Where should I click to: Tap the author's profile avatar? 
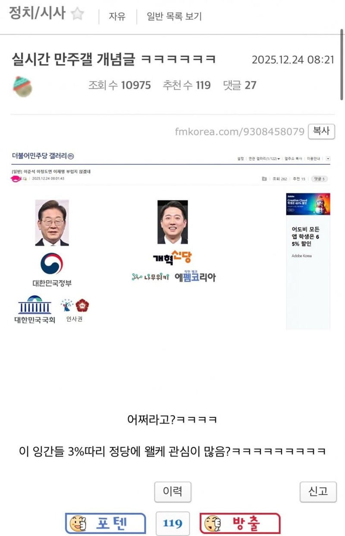(23, 86)
